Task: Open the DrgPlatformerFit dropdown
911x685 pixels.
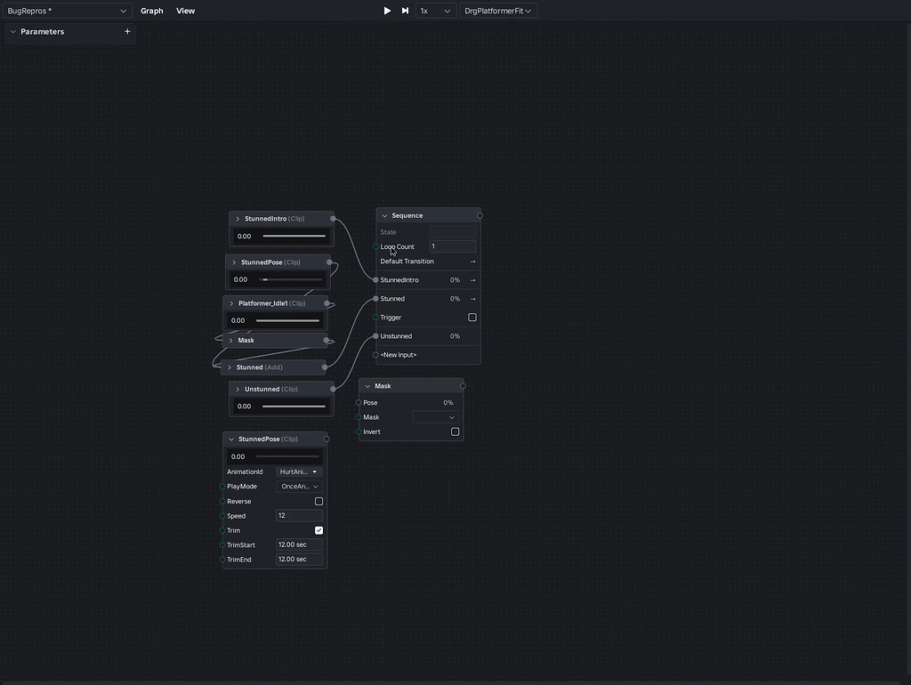Action: (x=498, y=11)
